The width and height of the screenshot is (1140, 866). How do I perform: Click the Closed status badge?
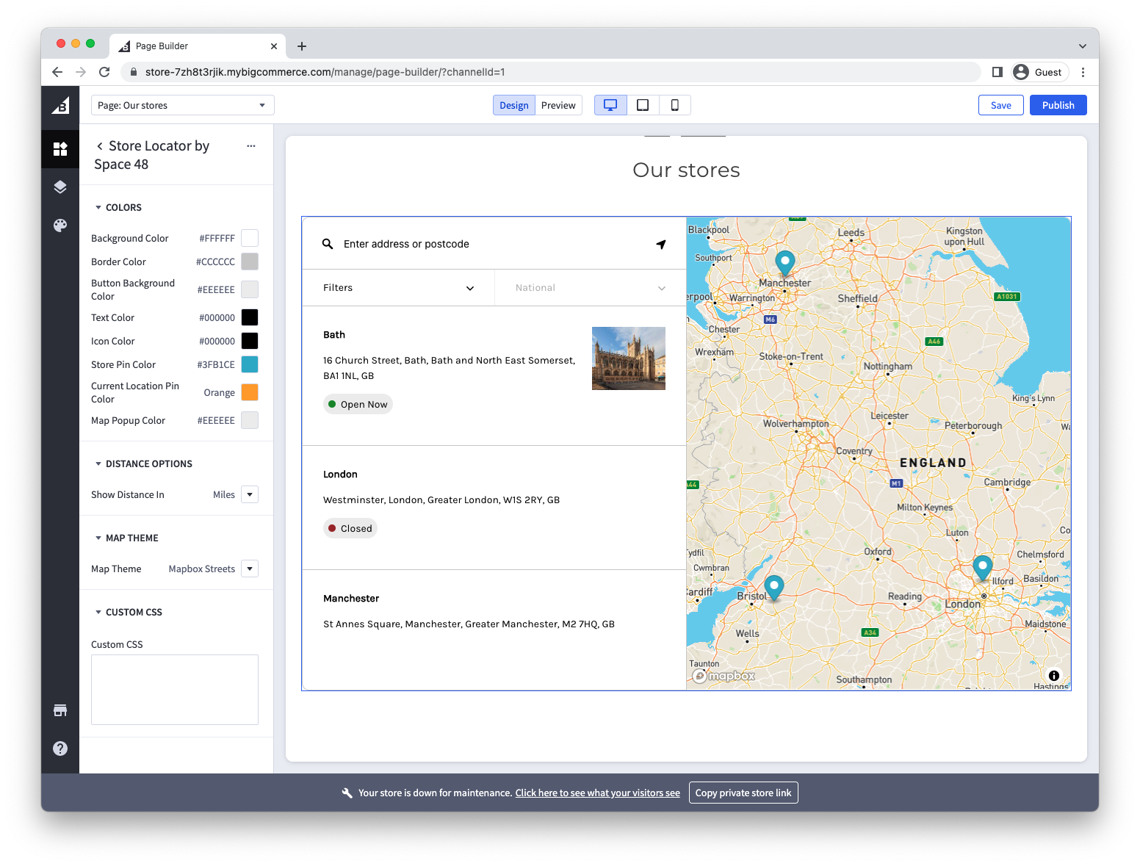(x=350, y=528)
